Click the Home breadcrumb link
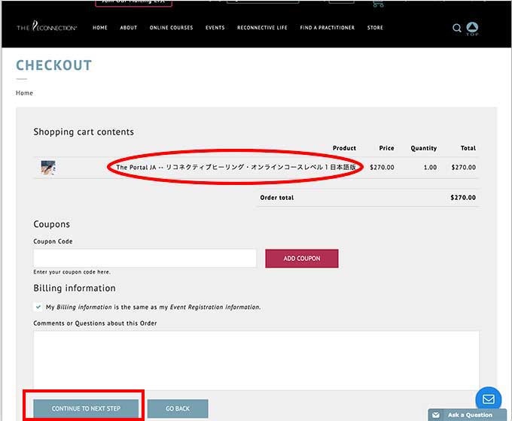Image resolution: width=512 pixels, height=421 pixels. (24, 93)
